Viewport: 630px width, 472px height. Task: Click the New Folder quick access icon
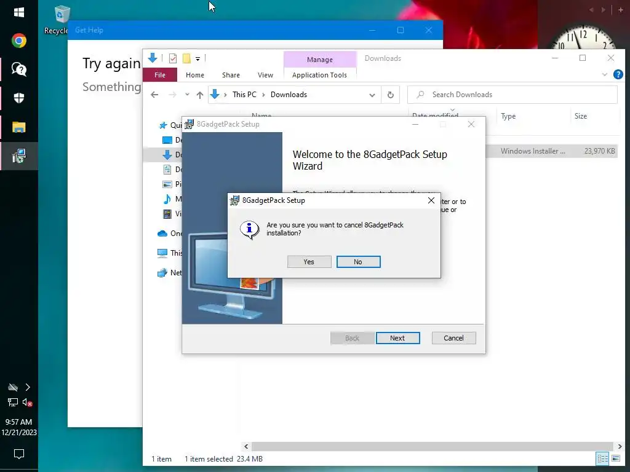pos(186,58)
